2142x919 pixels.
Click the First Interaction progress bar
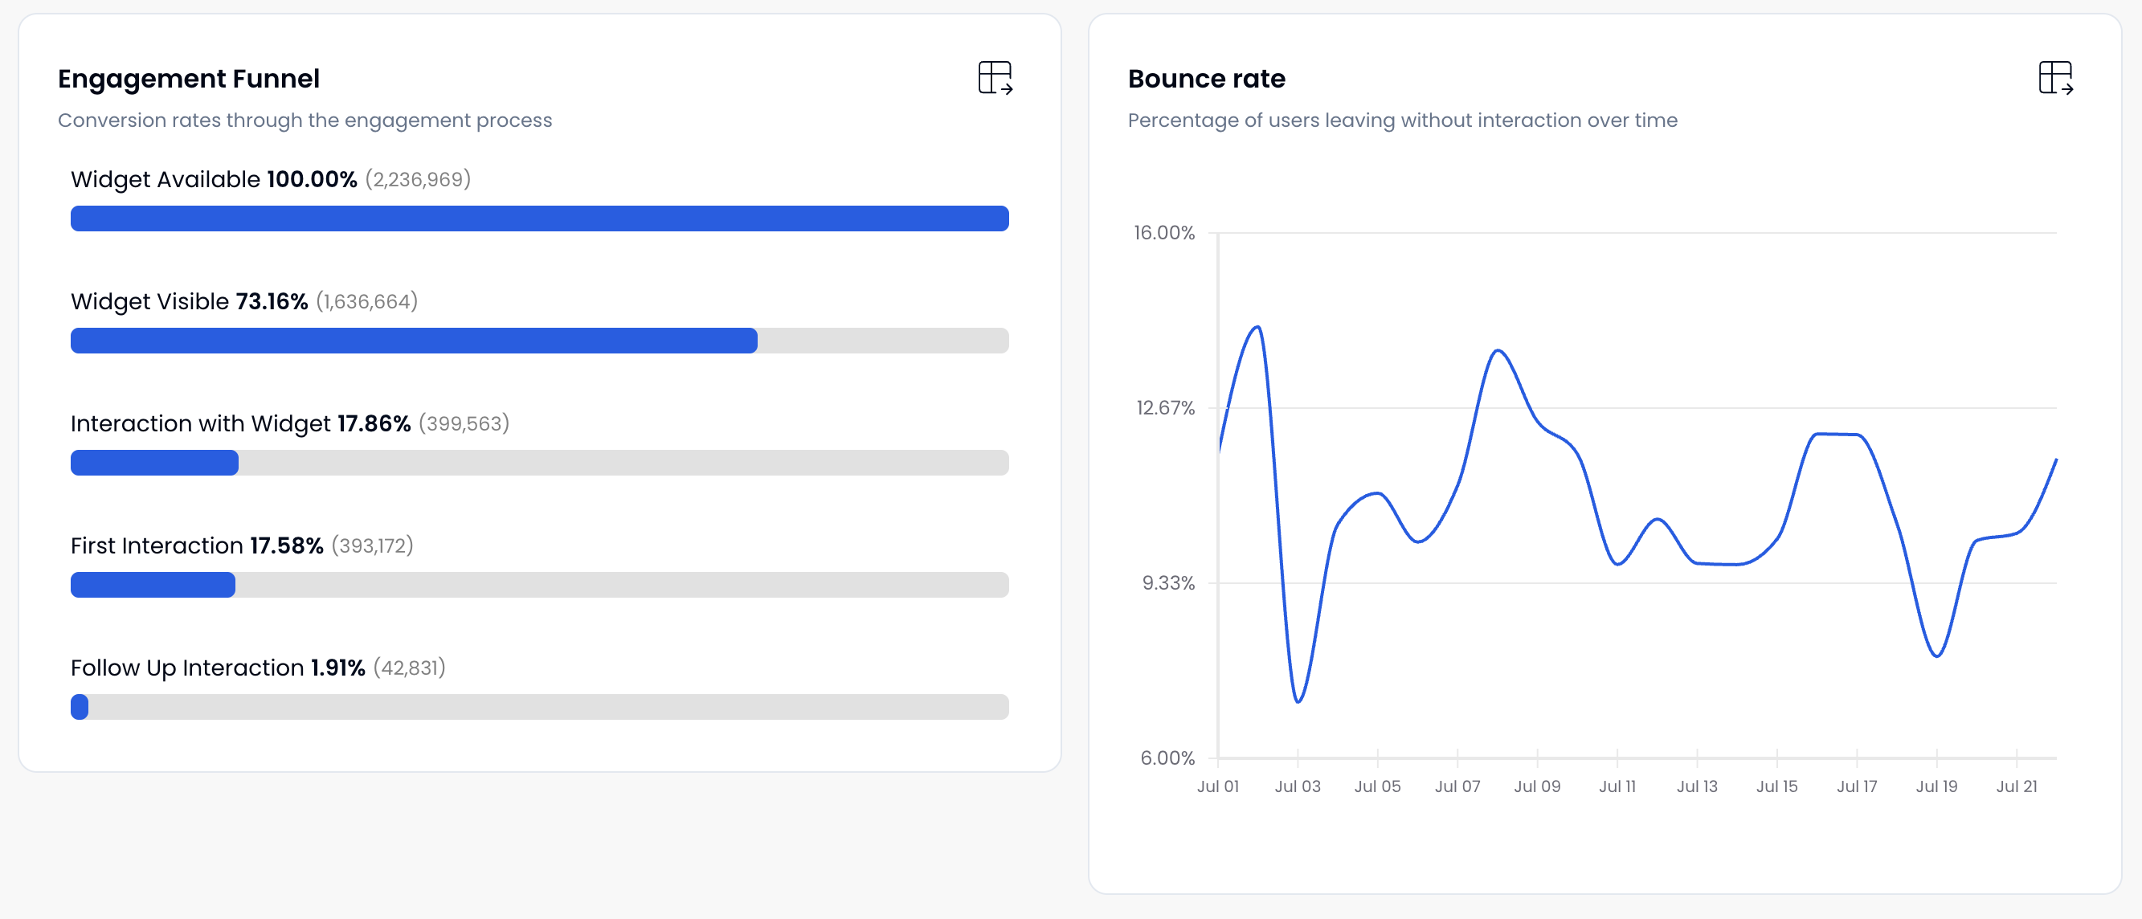540,586
